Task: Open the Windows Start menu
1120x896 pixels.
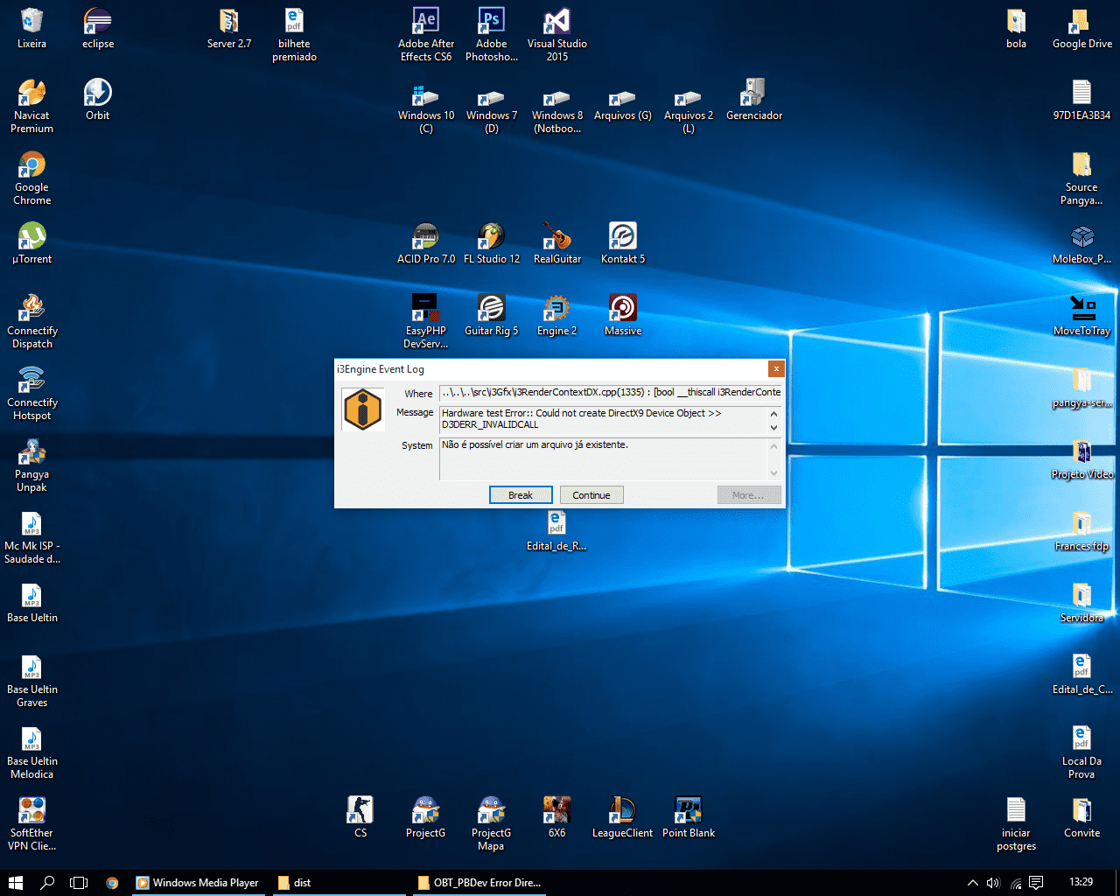Action: click(16, 882)
